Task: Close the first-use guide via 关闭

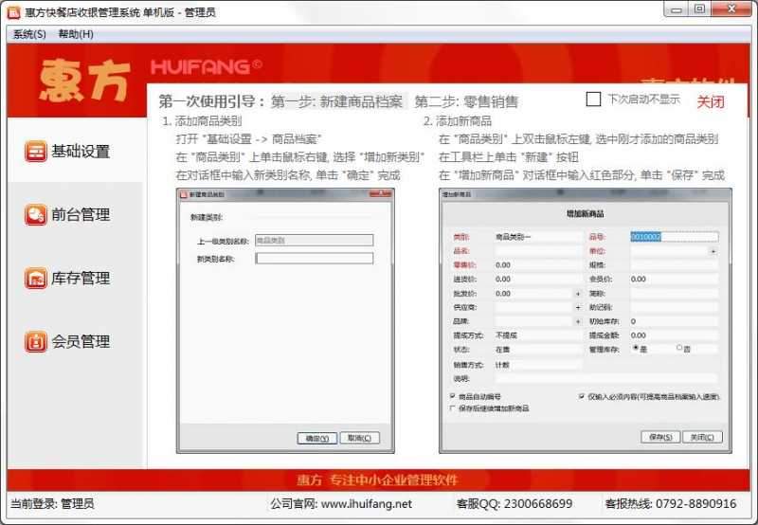Action: [710, 102]
